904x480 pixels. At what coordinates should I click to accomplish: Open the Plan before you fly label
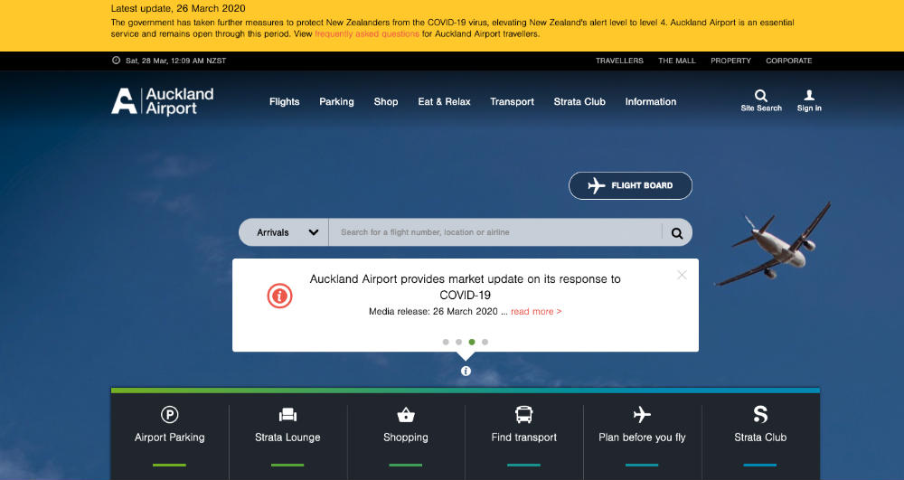click(x=642, y=438)
